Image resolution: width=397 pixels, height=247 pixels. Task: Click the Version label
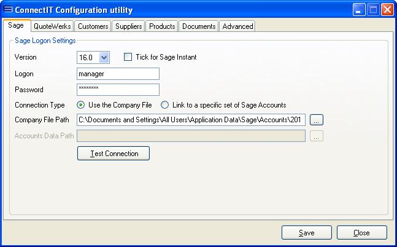pos(26,57)
